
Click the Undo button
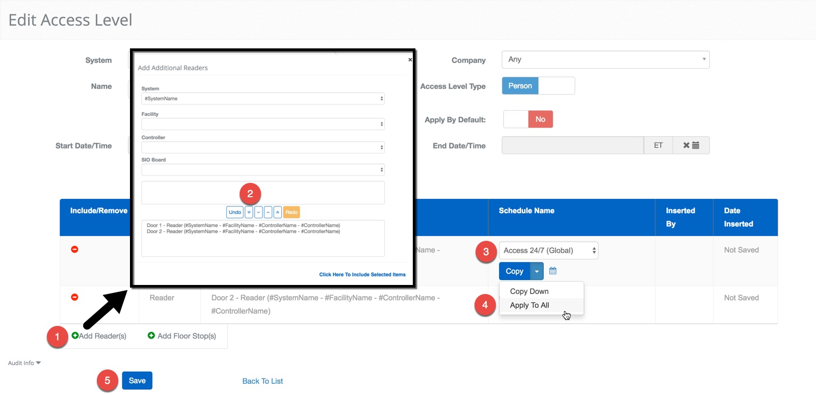click(x=235, y=212)
